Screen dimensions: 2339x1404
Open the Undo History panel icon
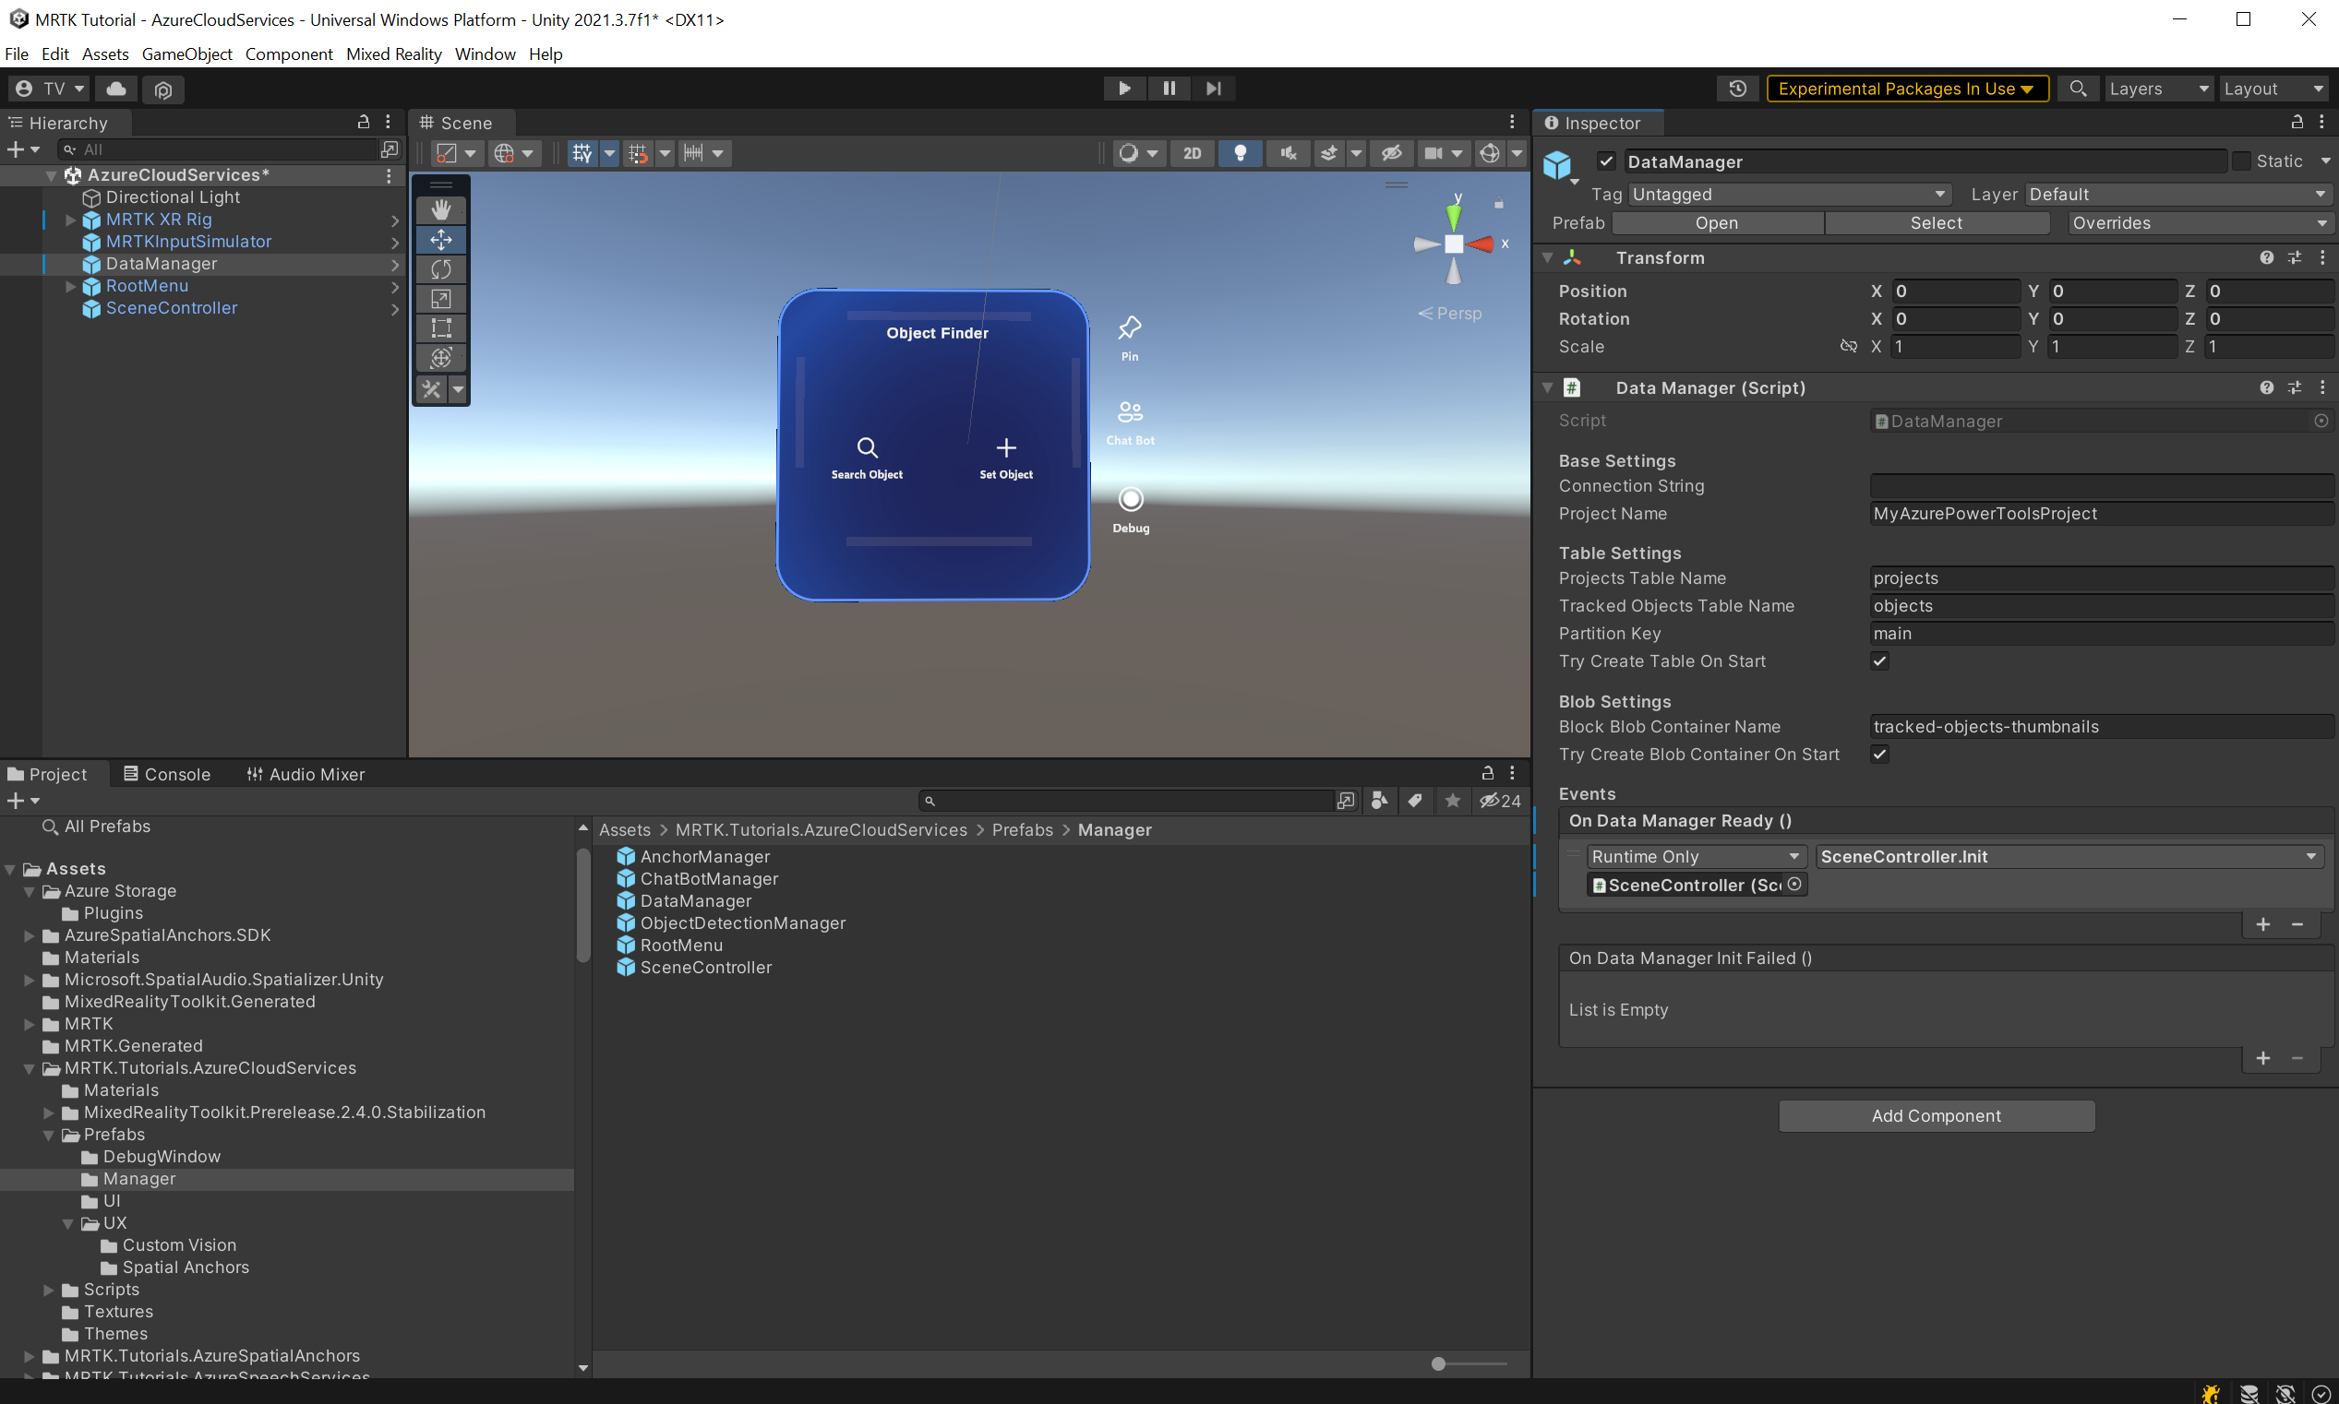click(1738, 88)
